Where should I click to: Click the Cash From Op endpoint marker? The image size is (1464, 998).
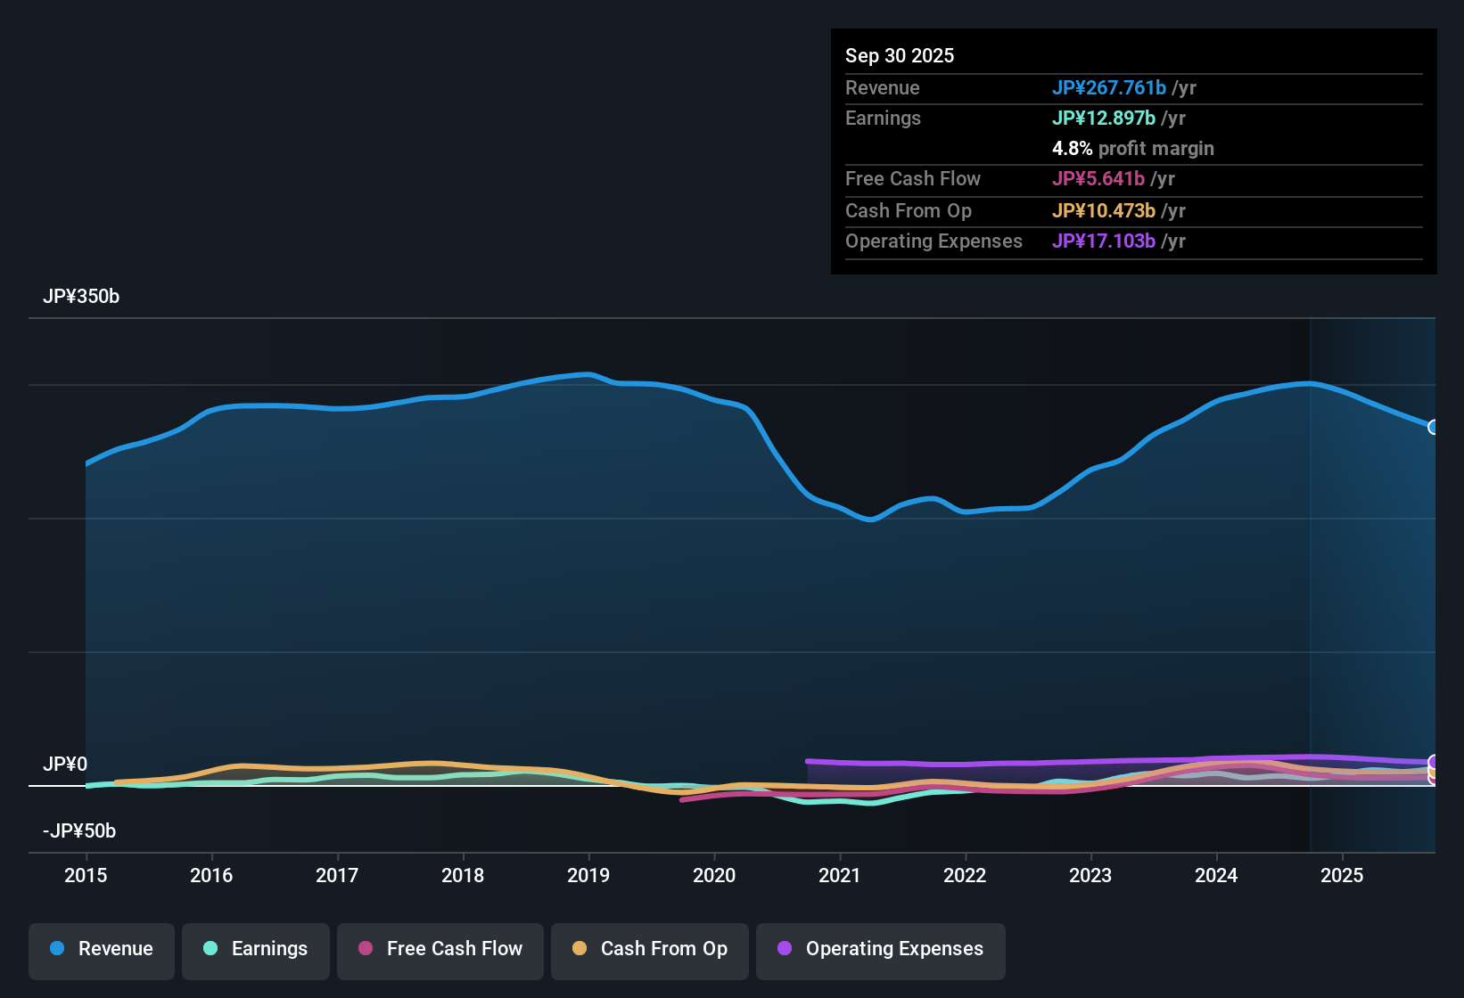tap(1434, 773)
